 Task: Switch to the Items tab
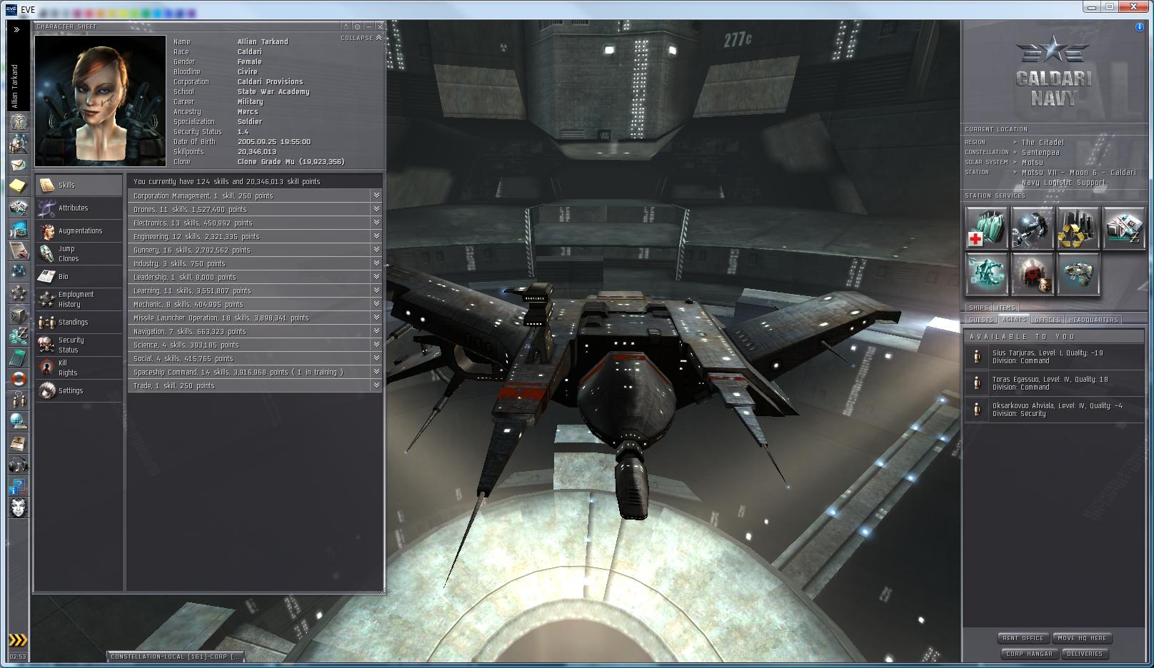(x=1005, y=308)
